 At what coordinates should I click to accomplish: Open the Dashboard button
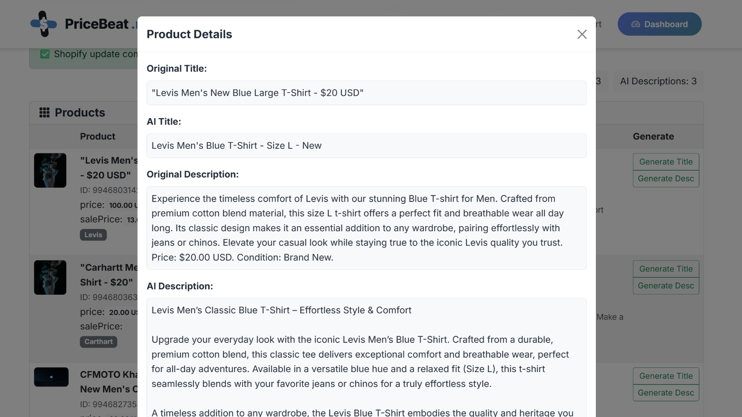[659, 24]
